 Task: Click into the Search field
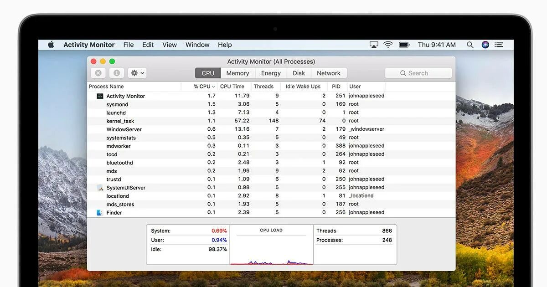click(x=418, y=73)
